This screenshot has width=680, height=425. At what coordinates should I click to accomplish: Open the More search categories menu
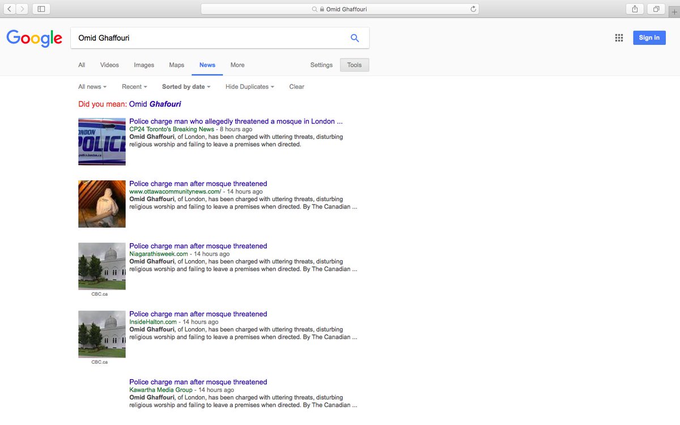coord(237,65)
